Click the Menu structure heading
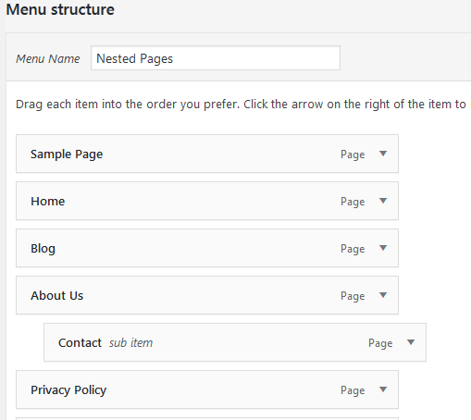471x420 pixels. 60,9
